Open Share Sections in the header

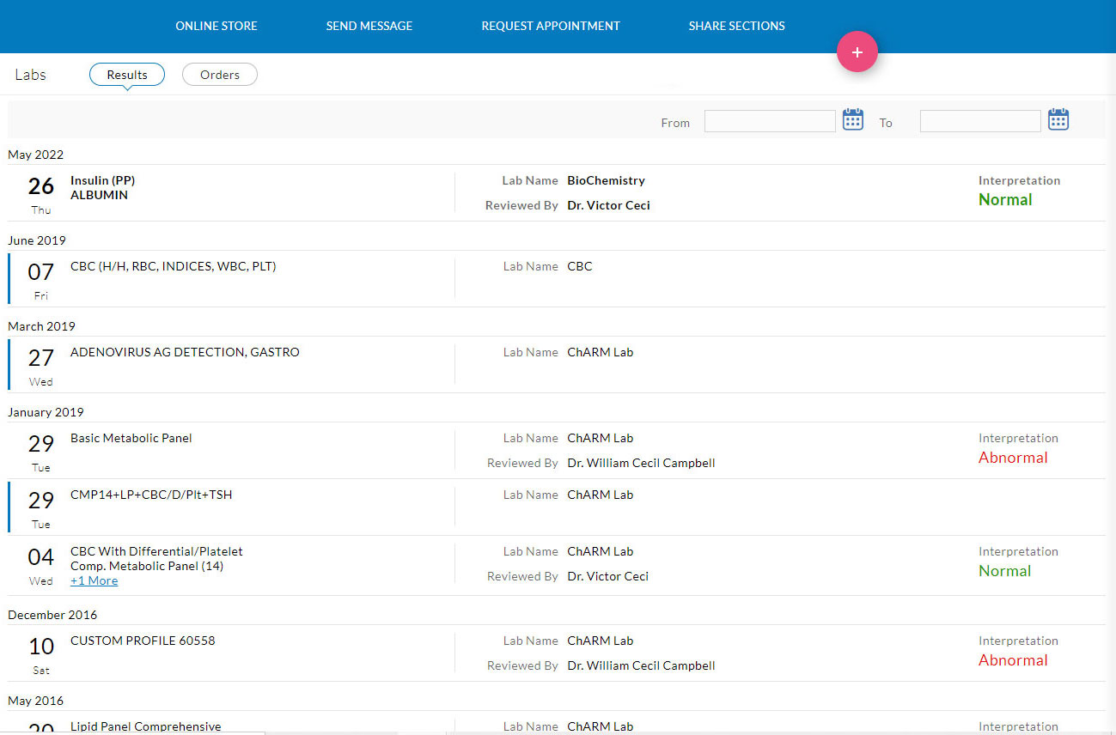point(736,26)
